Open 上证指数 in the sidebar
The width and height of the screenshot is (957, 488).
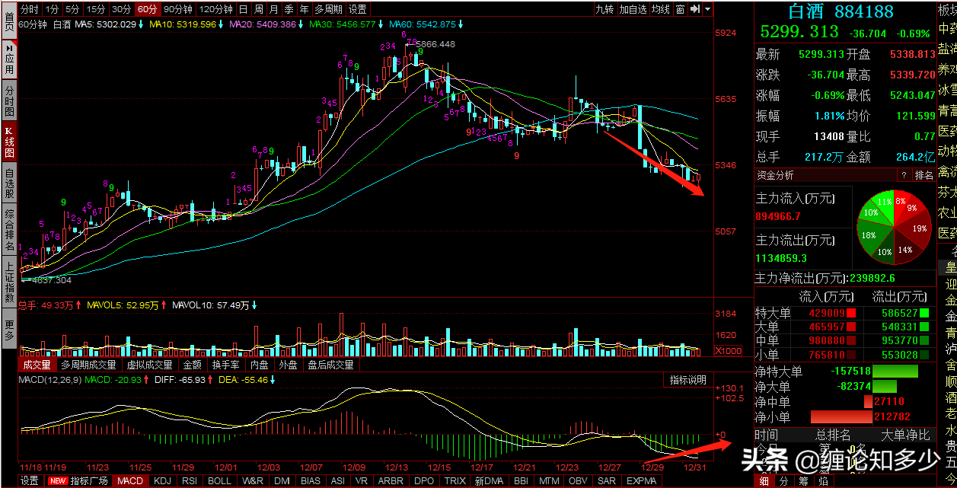[x=8, y=282]
